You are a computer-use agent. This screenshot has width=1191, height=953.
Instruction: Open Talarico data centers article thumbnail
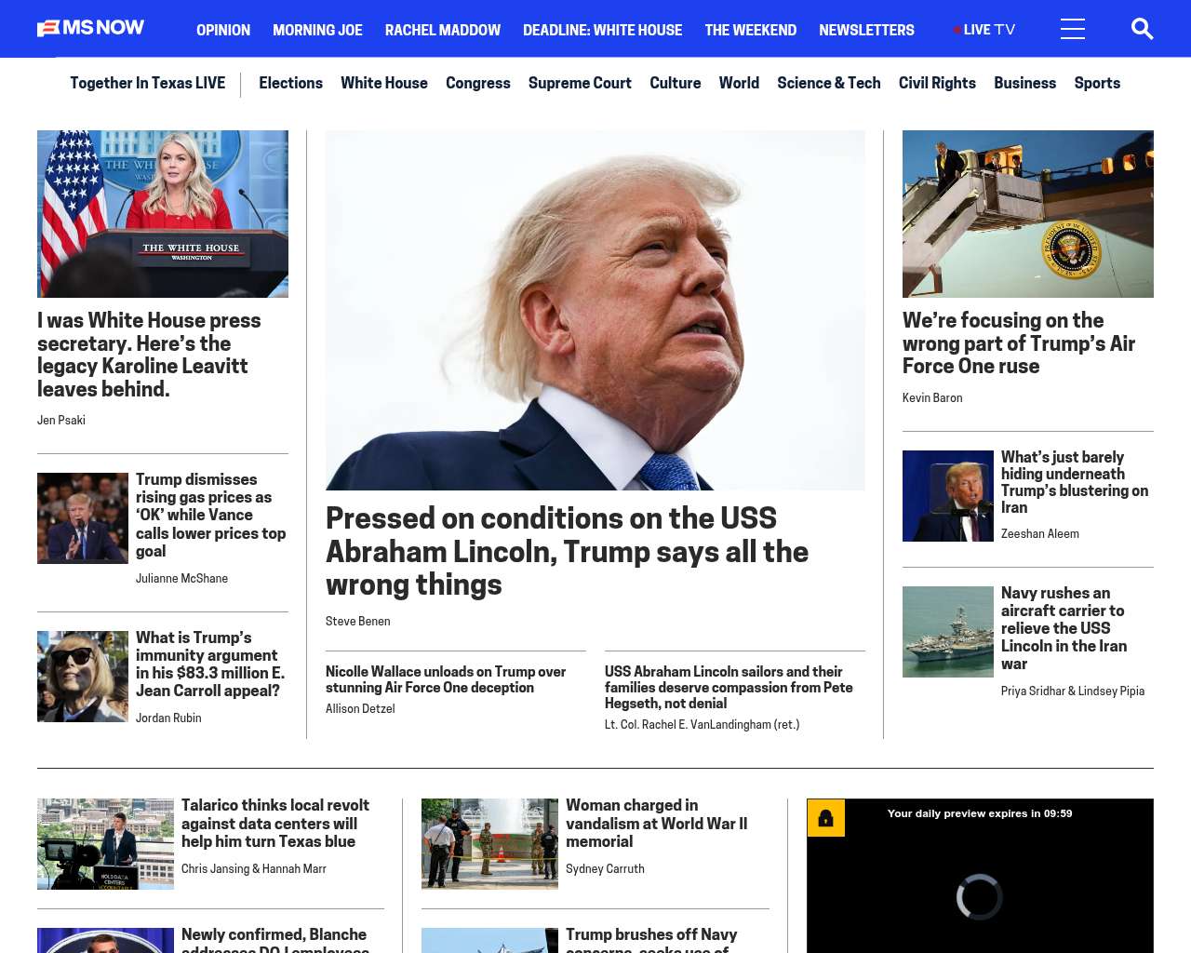pyautogui.click(x=105, y=844)
